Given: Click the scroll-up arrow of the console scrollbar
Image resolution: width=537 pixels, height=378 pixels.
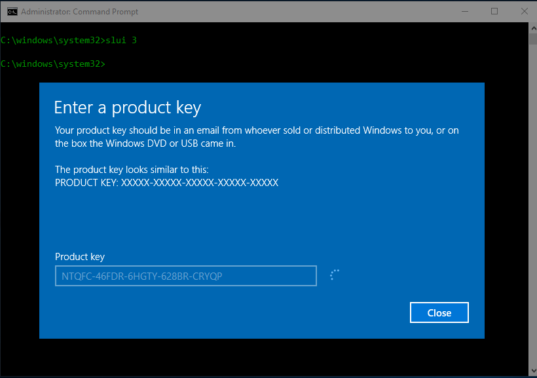Looking at the screenshot, I should tap(533, 28).
